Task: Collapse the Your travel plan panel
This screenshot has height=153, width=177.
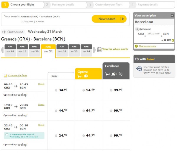Action: coord(172,16)
